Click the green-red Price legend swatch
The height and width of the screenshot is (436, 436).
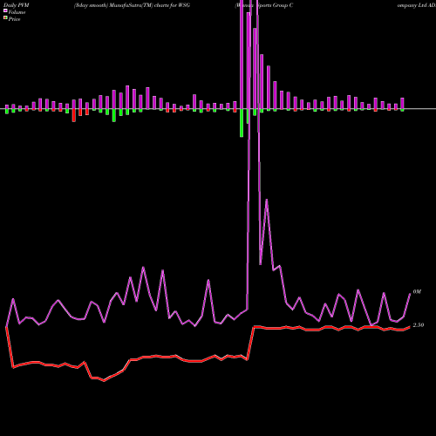click(5, 18)
